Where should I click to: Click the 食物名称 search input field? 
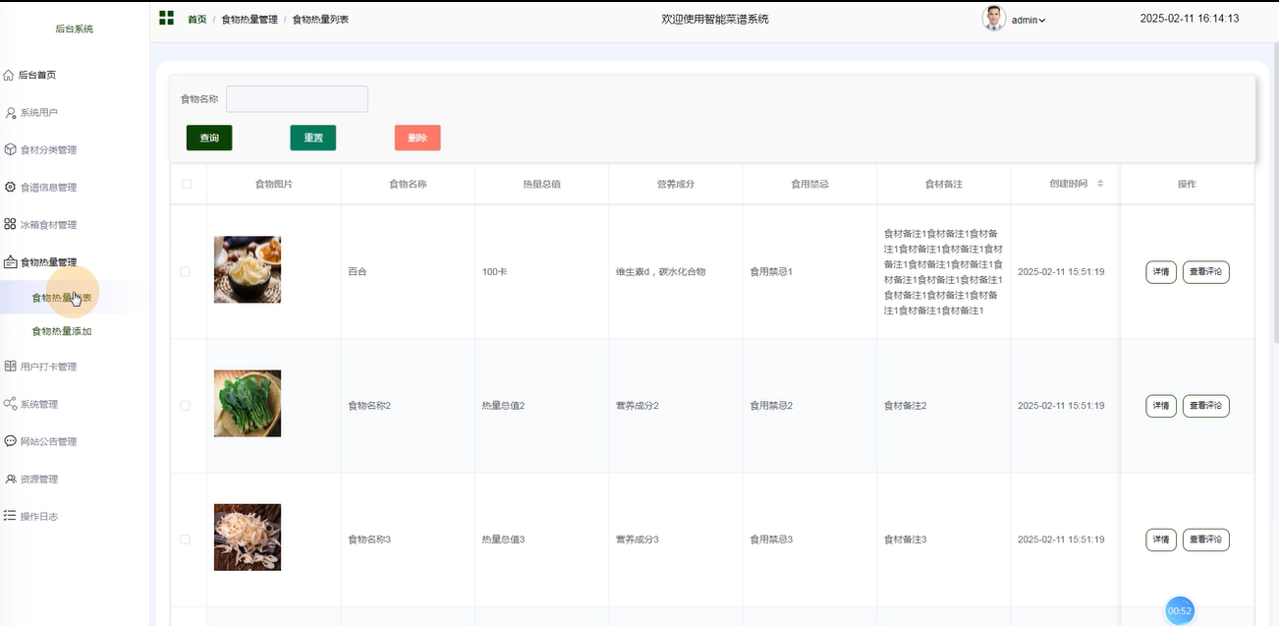pyautogui.click(x=297, y=99)
